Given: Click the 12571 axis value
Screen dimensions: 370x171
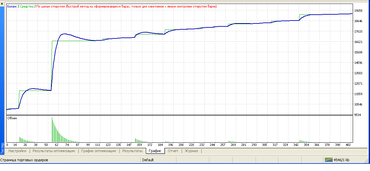Looking at the screenshot, I should (358, 84).
